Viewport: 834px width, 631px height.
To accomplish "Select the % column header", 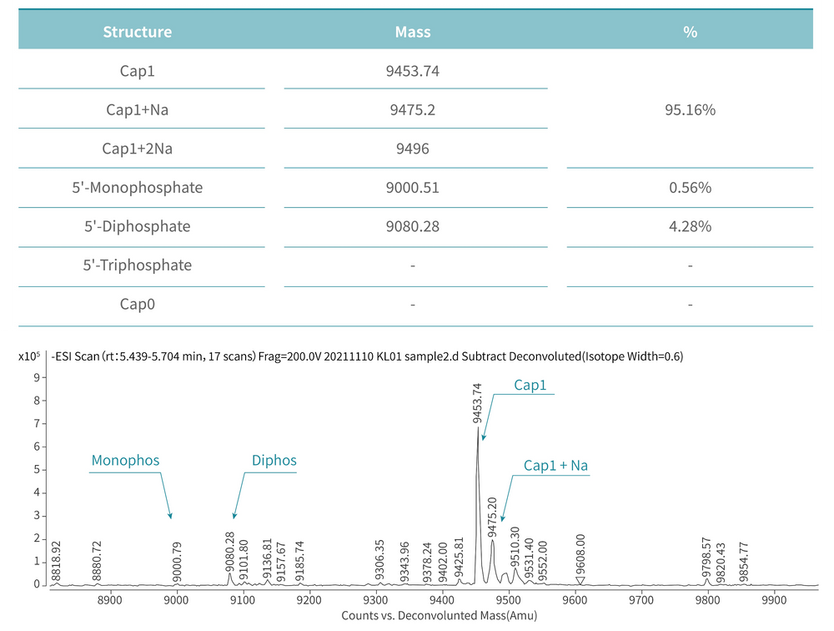I will (690, 33).
